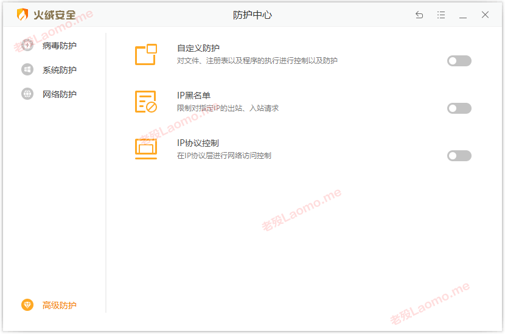Enable the IP协议控制 switch
Screen dimensions: 505x334
(459, 156)
